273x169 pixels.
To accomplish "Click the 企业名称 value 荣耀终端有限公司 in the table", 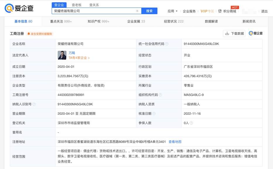I will (x=71, y=44).
